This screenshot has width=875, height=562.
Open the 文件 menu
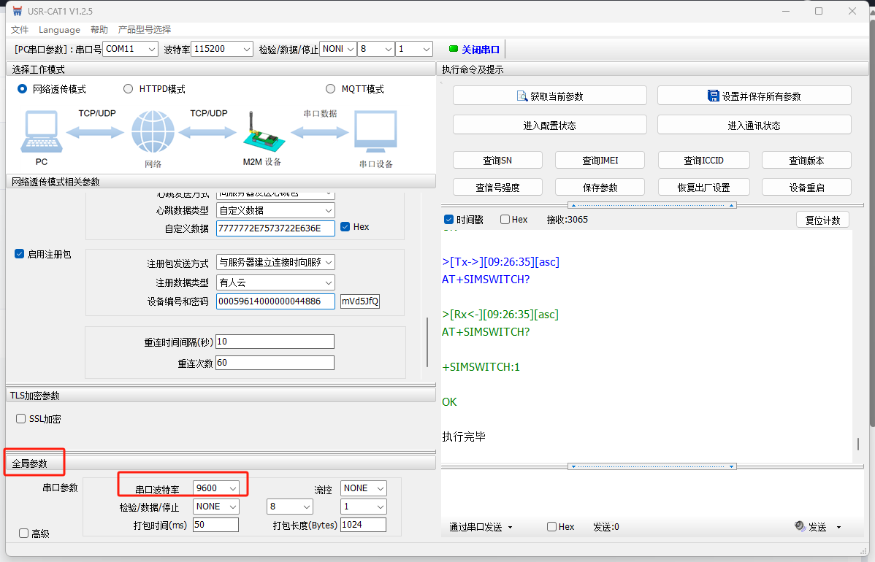coord(20,30)
